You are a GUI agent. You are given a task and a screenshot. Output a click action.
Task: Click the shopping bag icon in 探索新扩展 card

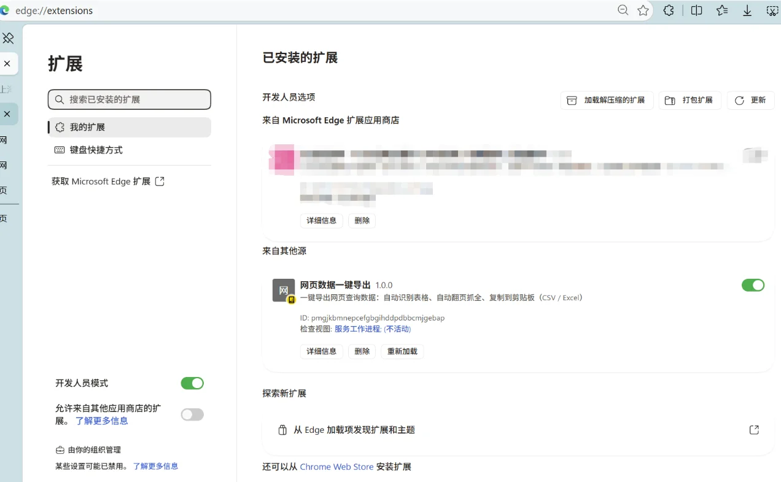pos(282,430)
